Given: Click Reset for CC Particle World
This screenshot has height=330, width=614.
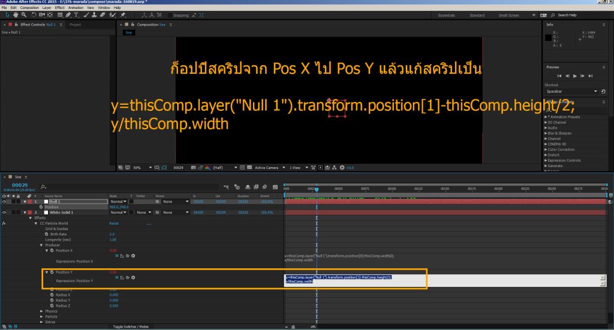Looking at the screenshot, I should (x=114, y=223).
